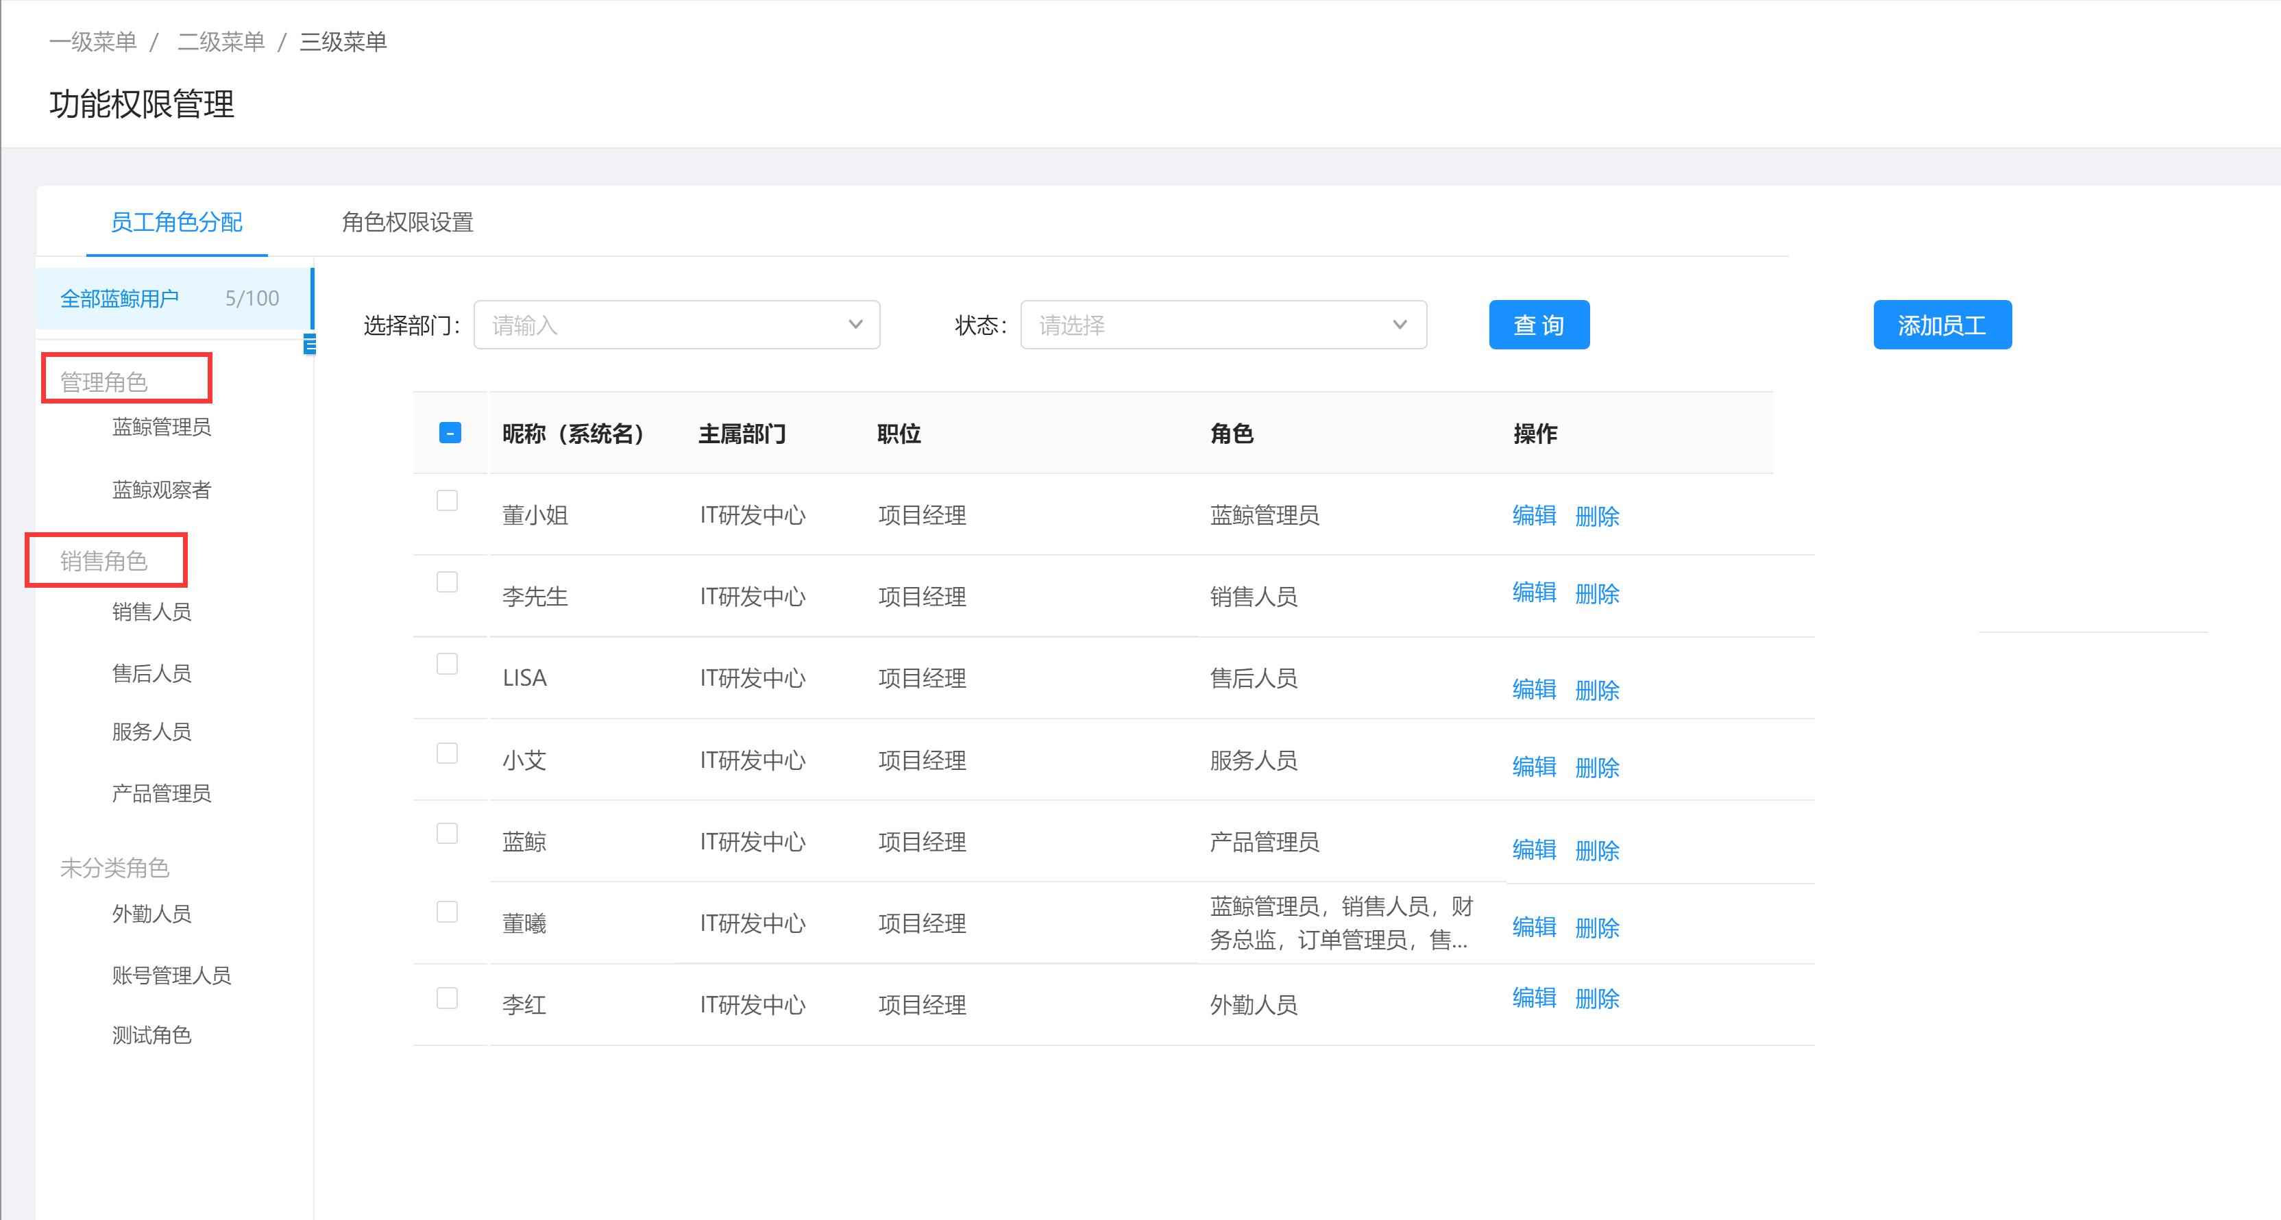Edit the 董小姐 row via 编辑
The image size is (2281, 1220).
(x=1534, y=515)
